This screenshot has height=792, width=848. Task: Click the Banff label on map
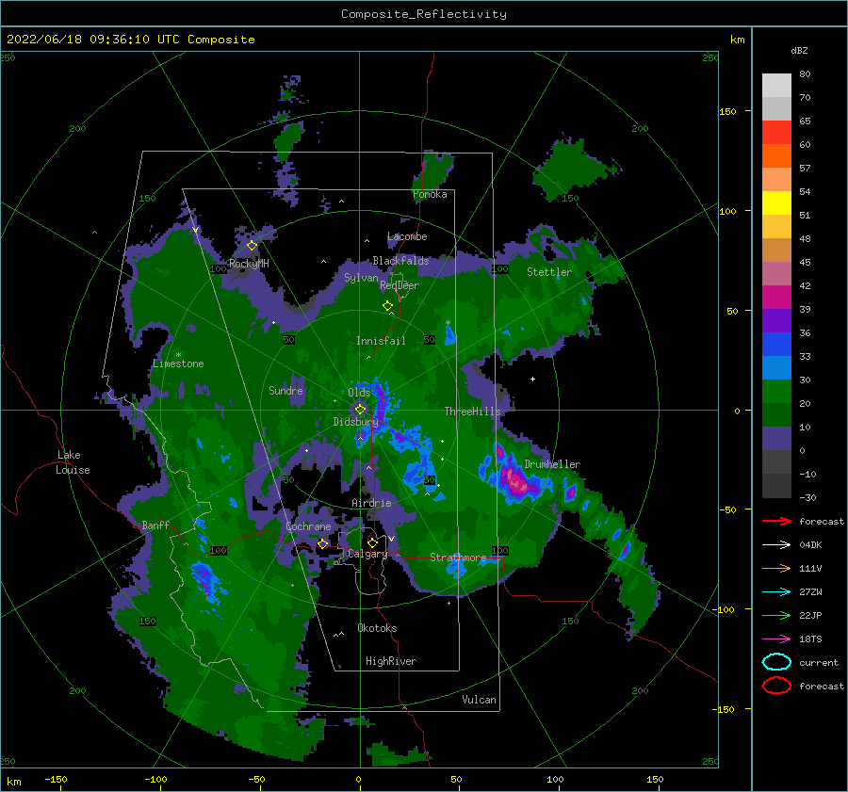click(155, 525)
